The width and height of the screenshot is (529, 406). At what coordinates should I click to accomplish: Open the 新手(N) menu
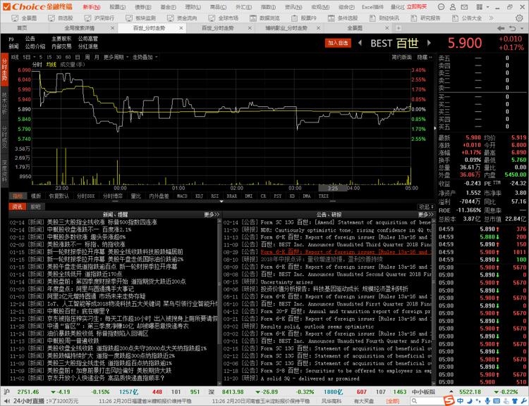(91, 7)
